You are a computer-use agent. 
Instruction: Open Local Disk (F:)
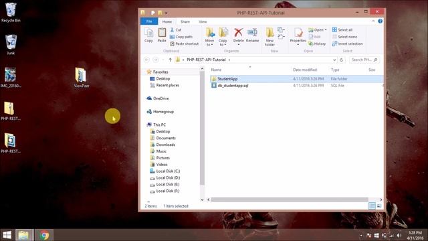[x=168, y=191]
